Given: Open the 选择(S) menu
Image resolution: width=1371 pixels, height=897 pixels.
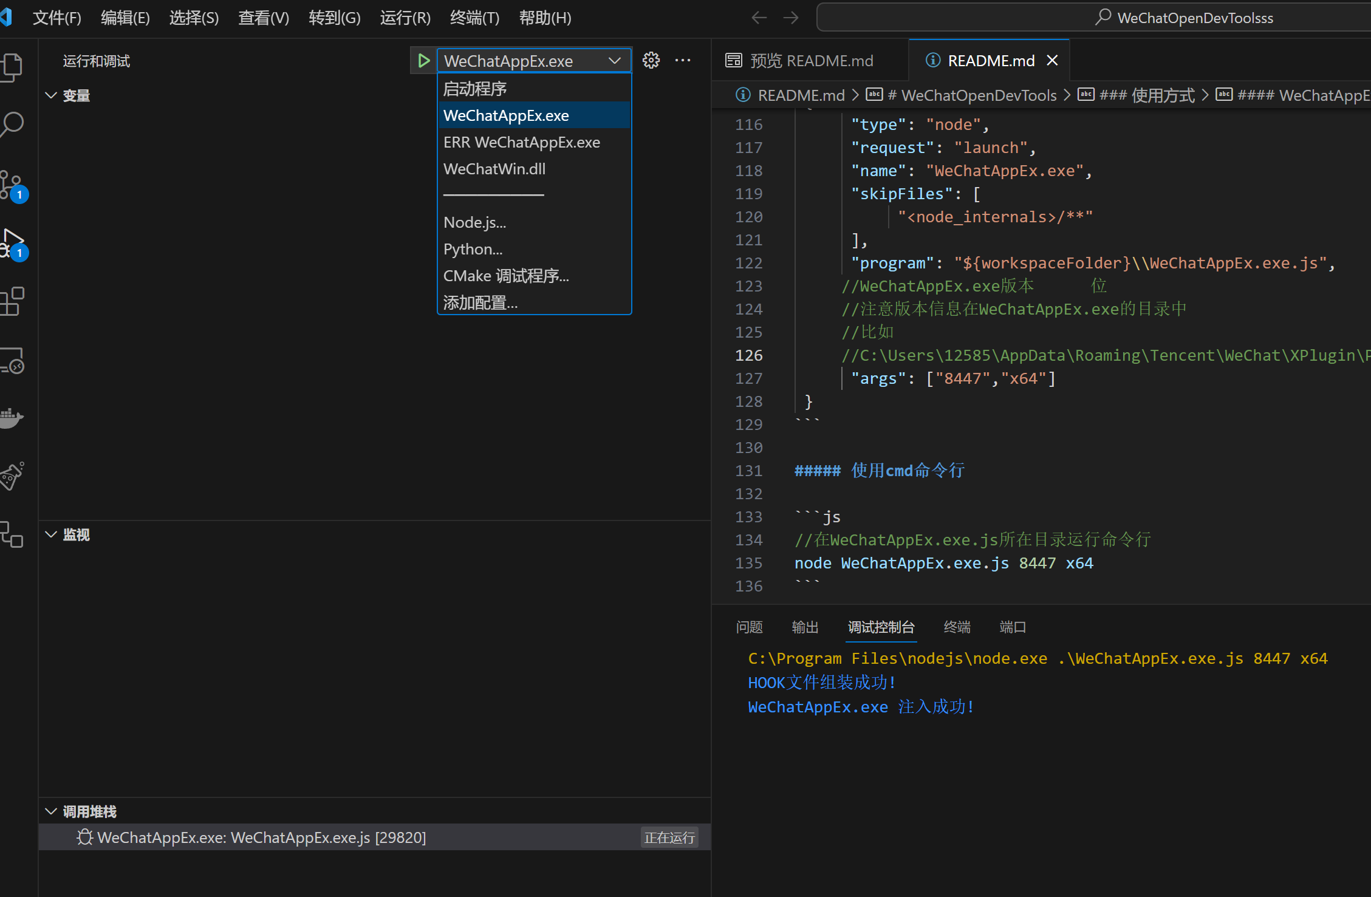Looking at the screenshot, I should [194, 18].
